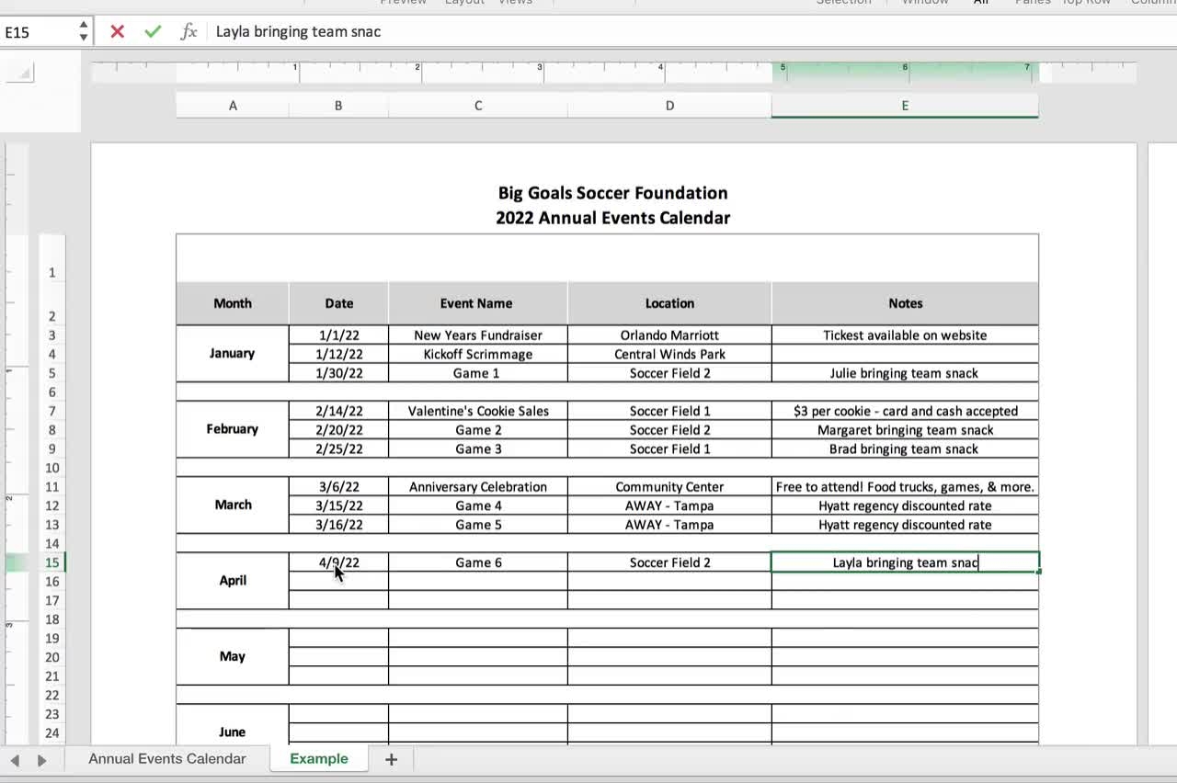This screenshot has width=1177, height=783.
Task: Click the 2022 Annual Events Calendar subtitle
Action: [x=612, y=218]
